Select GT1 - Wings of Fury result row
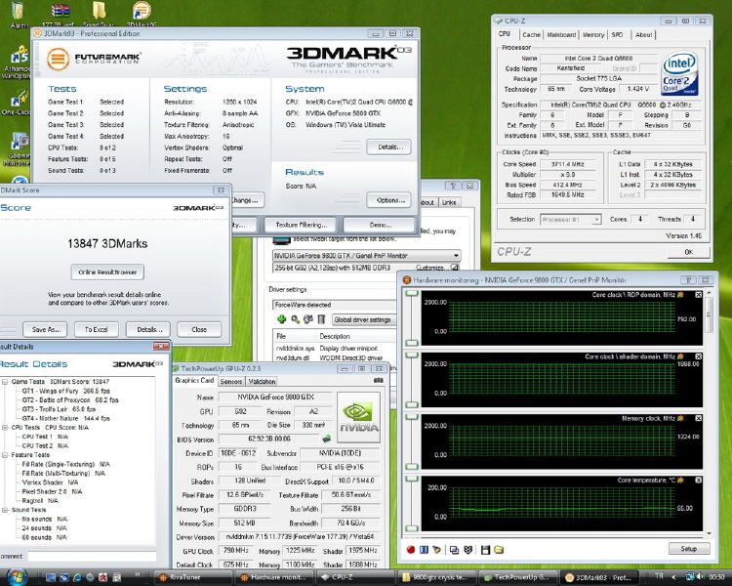732x586 pixels. [65, 391]
